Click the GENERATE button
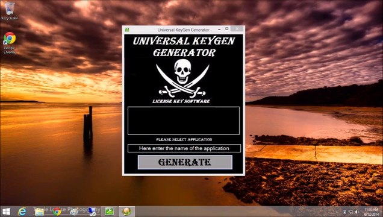This screenshot has height=217, width=383. pos(185,162)
